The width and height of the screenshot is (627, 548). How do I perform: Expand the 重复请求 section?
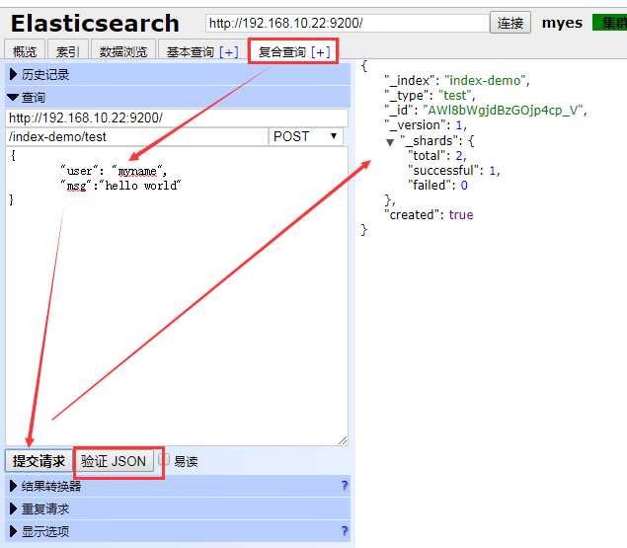(x=178, y=509)
